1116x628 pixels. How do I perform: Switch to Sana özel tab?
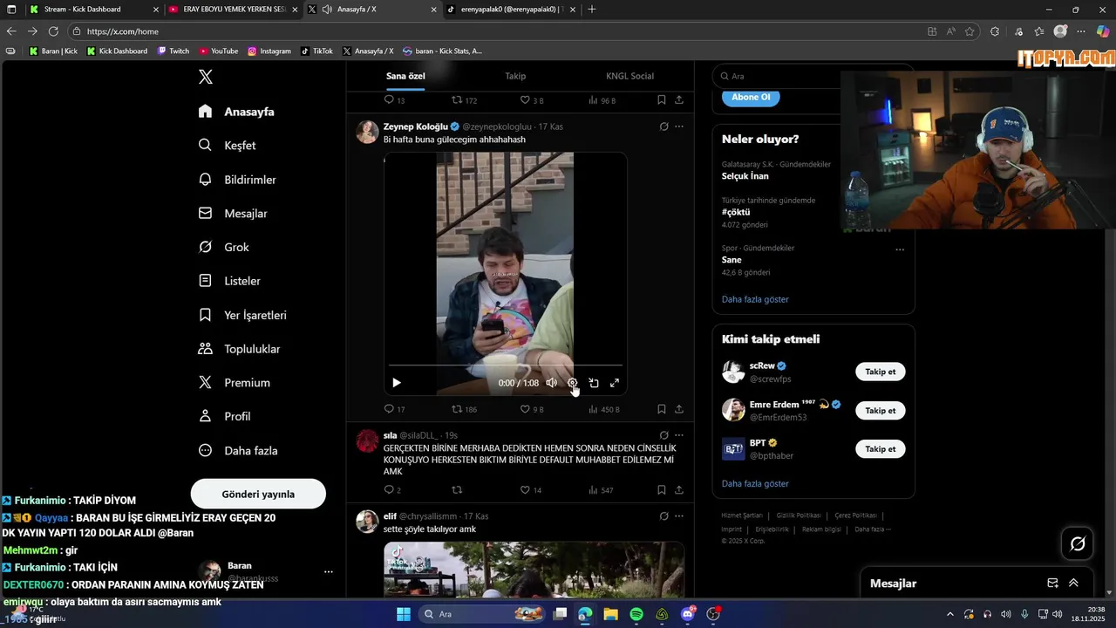(405, 76)
